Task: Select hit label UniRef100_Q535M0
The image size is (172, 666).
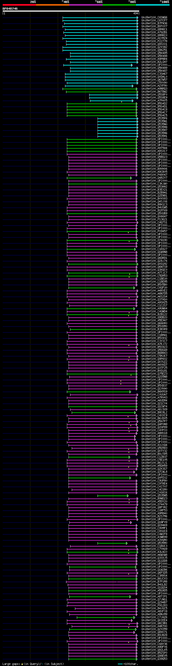Action: click(x=154, y=543)
